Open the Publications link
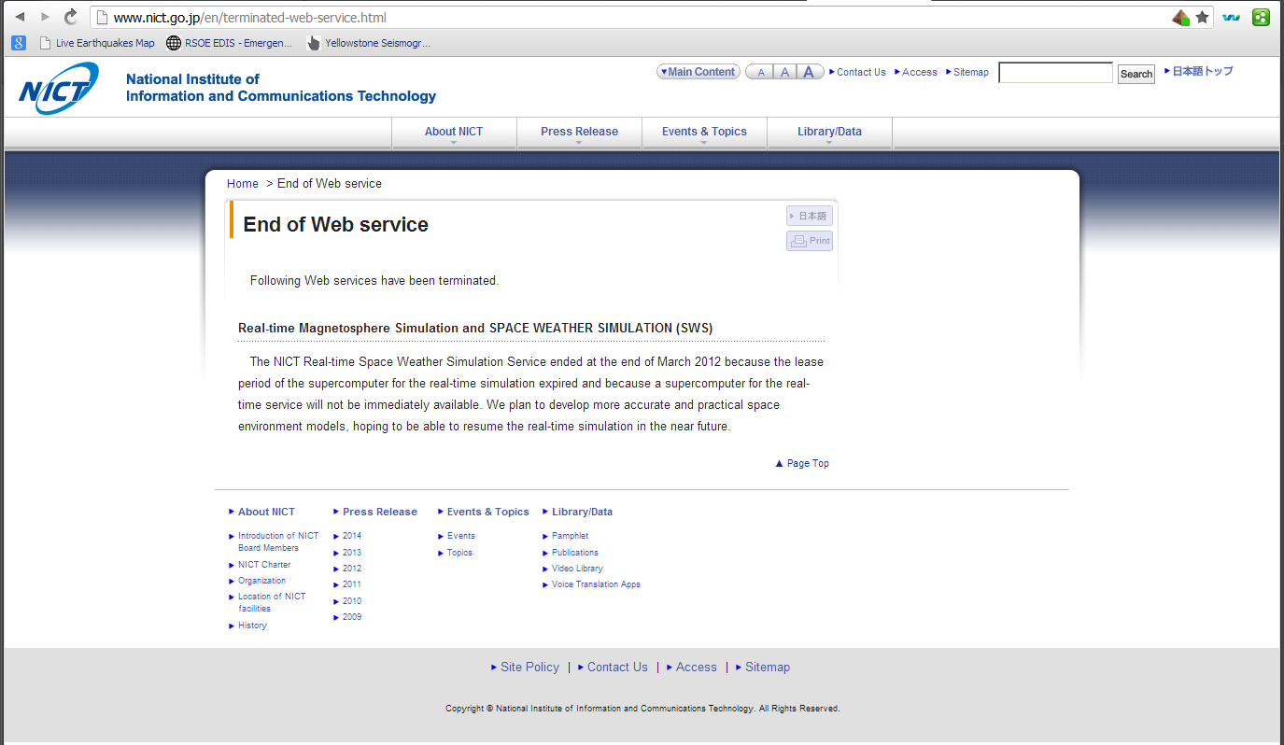The width and height of the screenshot is (1284, 745). [575, 553]
